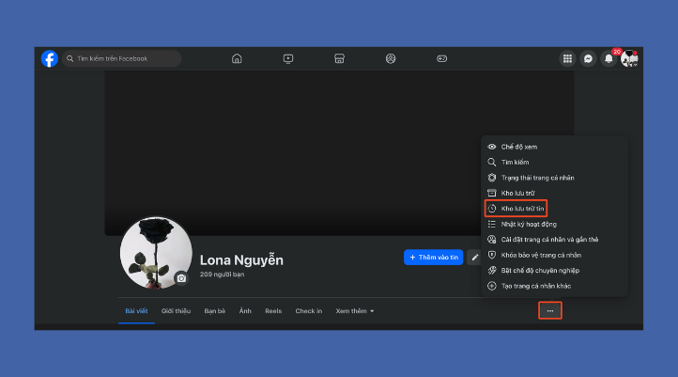Open the Groups icon in navbar
The image size is (678, 377).
391,58
